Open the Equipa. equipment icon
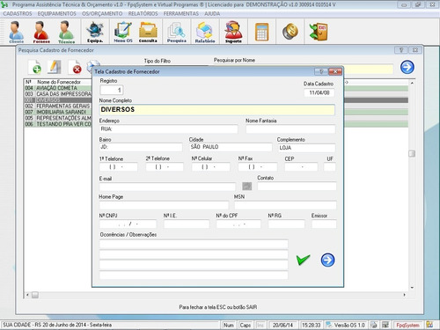The height and width of the screenshot is (330, 440). click(95, 32)
